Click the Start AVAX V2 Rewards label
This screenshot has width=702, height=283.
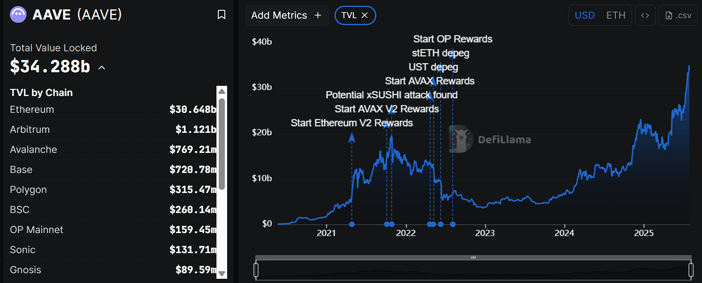coord(387,109)
